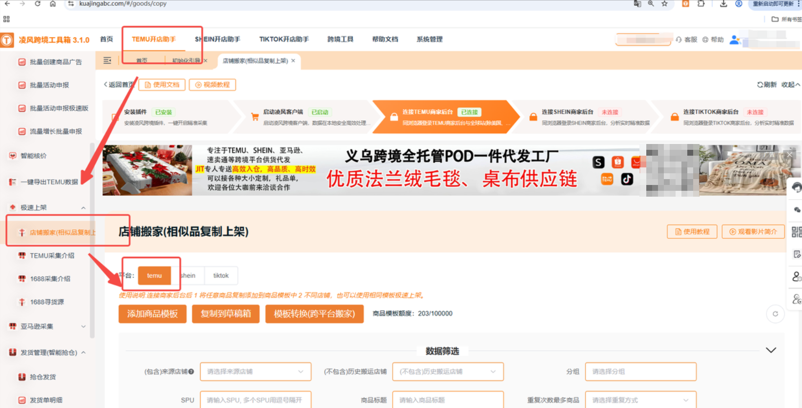Open the browser downloads icon
Viewport: 802px width, 408px height.
pos(723,3)
